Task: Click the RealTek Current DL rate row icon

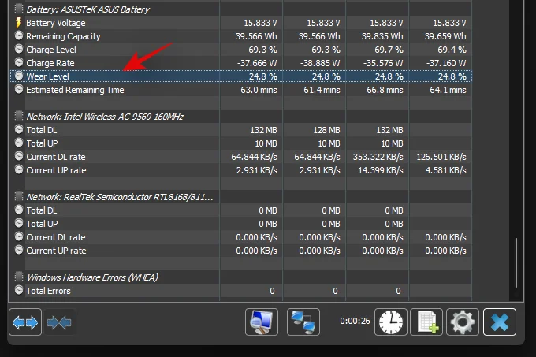Action: 19,236
